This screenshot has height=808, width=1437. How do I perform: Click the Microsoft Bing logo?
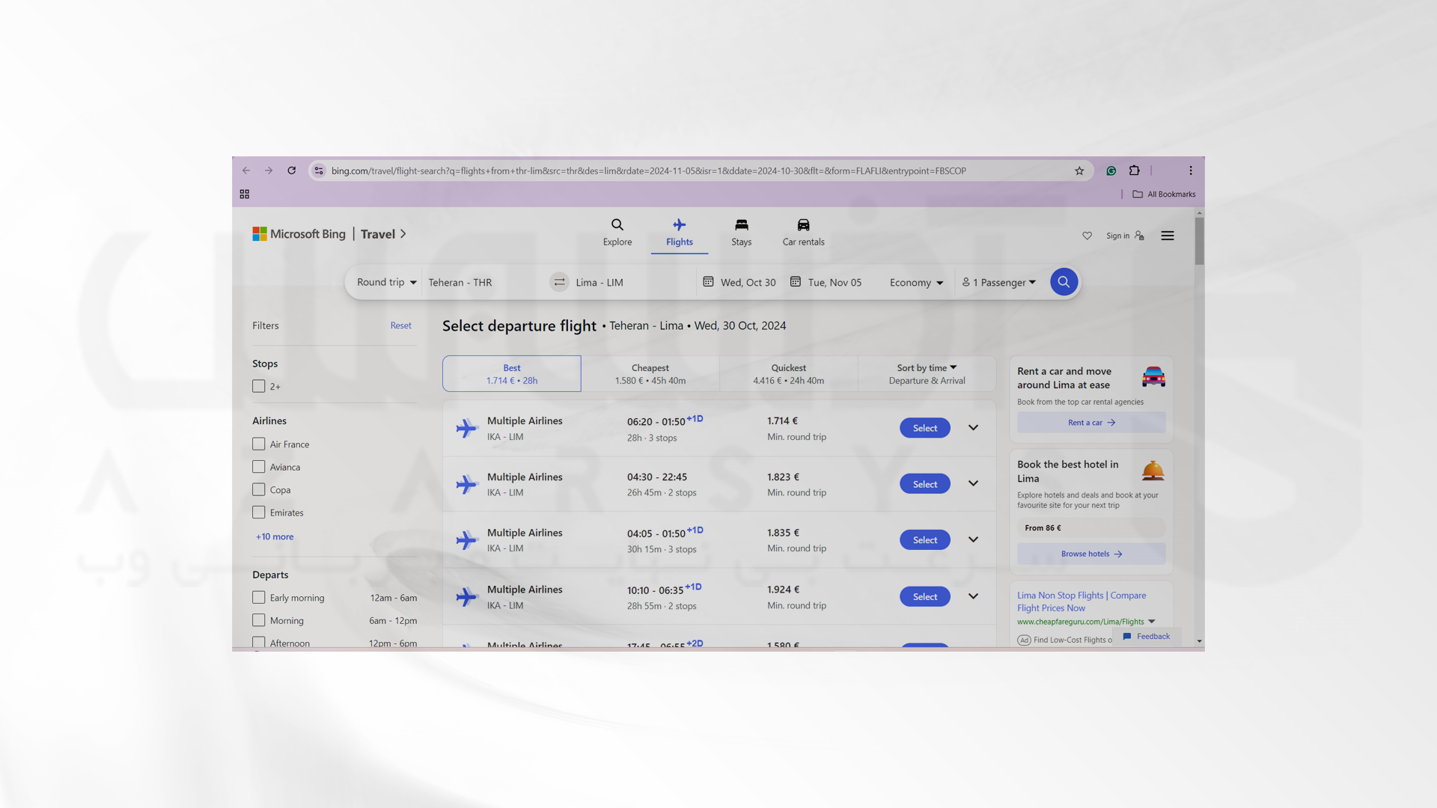[x=299, y=234]
